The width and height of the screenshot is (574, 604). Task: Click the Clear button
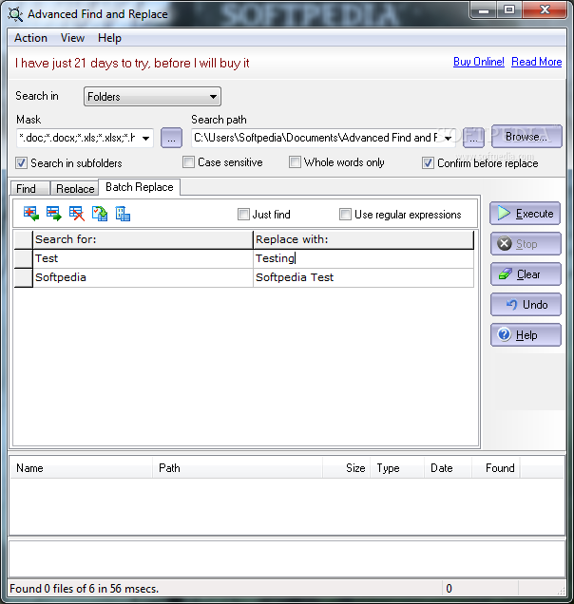point(526,274)
